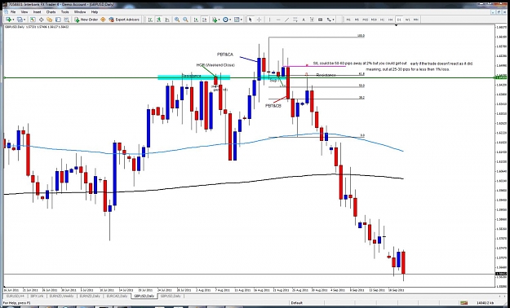Open the Charts menu
The height and width of the screenshot is (308, 510).
point(51,11)
